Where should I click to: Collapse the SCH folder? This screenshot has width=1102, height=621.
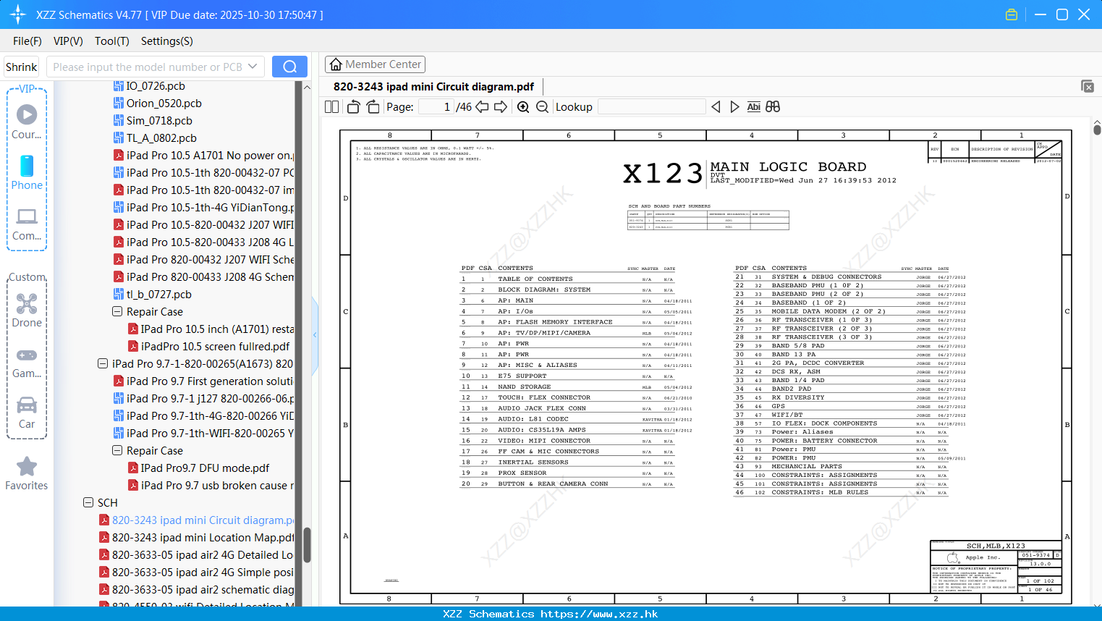(x=88, y=503)
